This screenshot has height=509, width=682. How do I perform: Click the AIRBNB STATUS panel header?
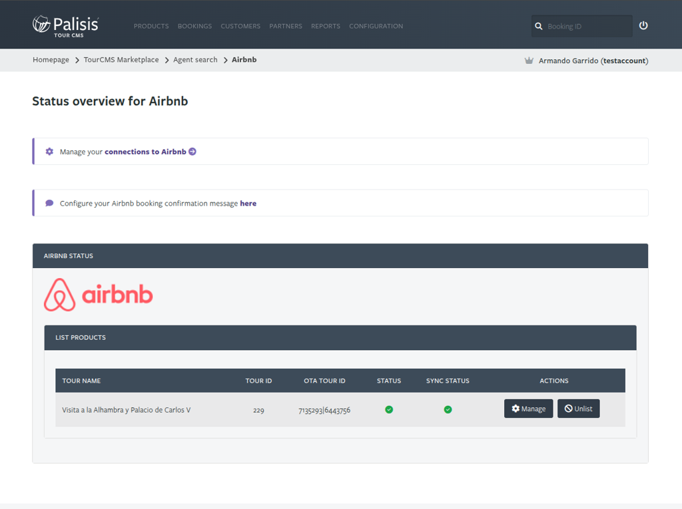click(x=340, y=256)
